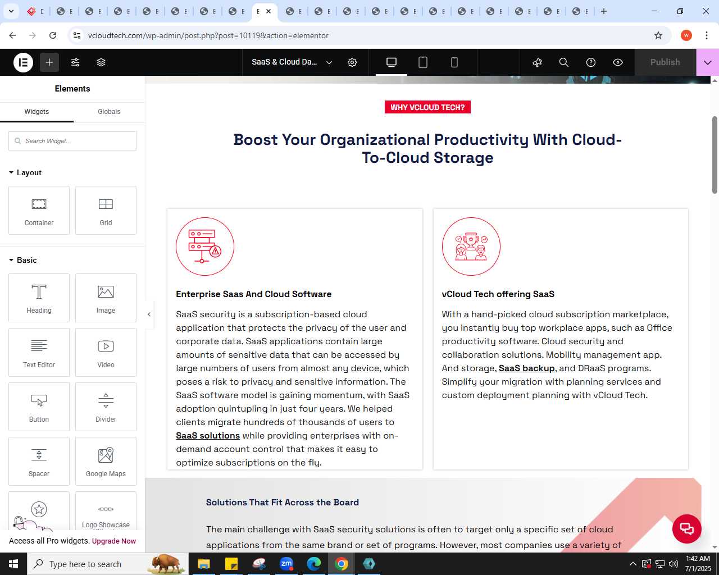
Task: Toggle preview changes eye icon
Action: pos(618,62)
